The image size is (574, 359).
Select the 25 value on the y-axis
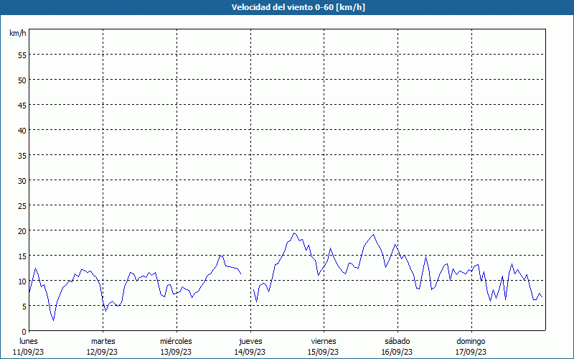point(22,205)
